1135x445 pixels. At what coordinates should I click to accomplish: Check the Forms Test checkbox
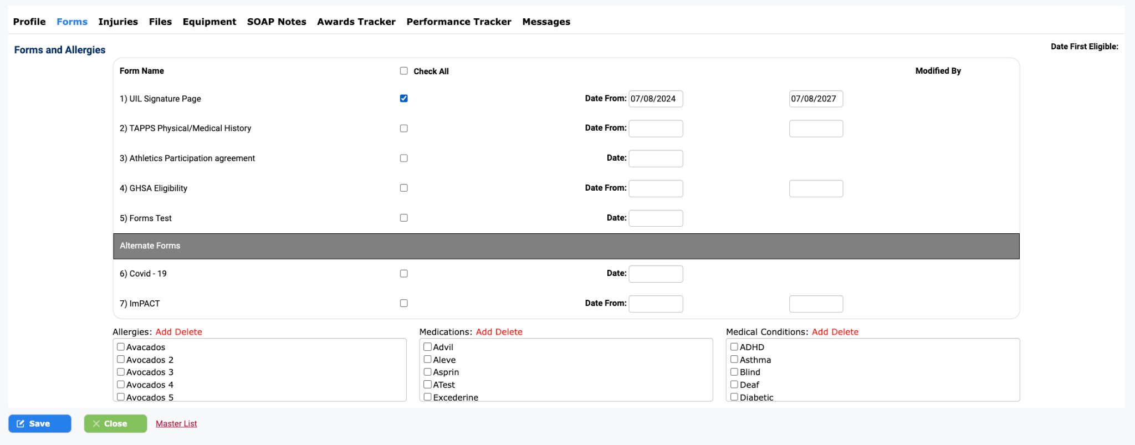pyautogui.click(x=403, y=218)
